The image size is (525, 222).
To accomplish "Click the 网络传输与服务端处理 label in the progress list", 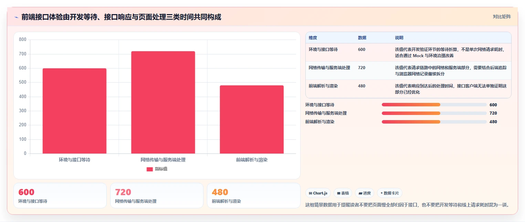I will pos(326,113).
